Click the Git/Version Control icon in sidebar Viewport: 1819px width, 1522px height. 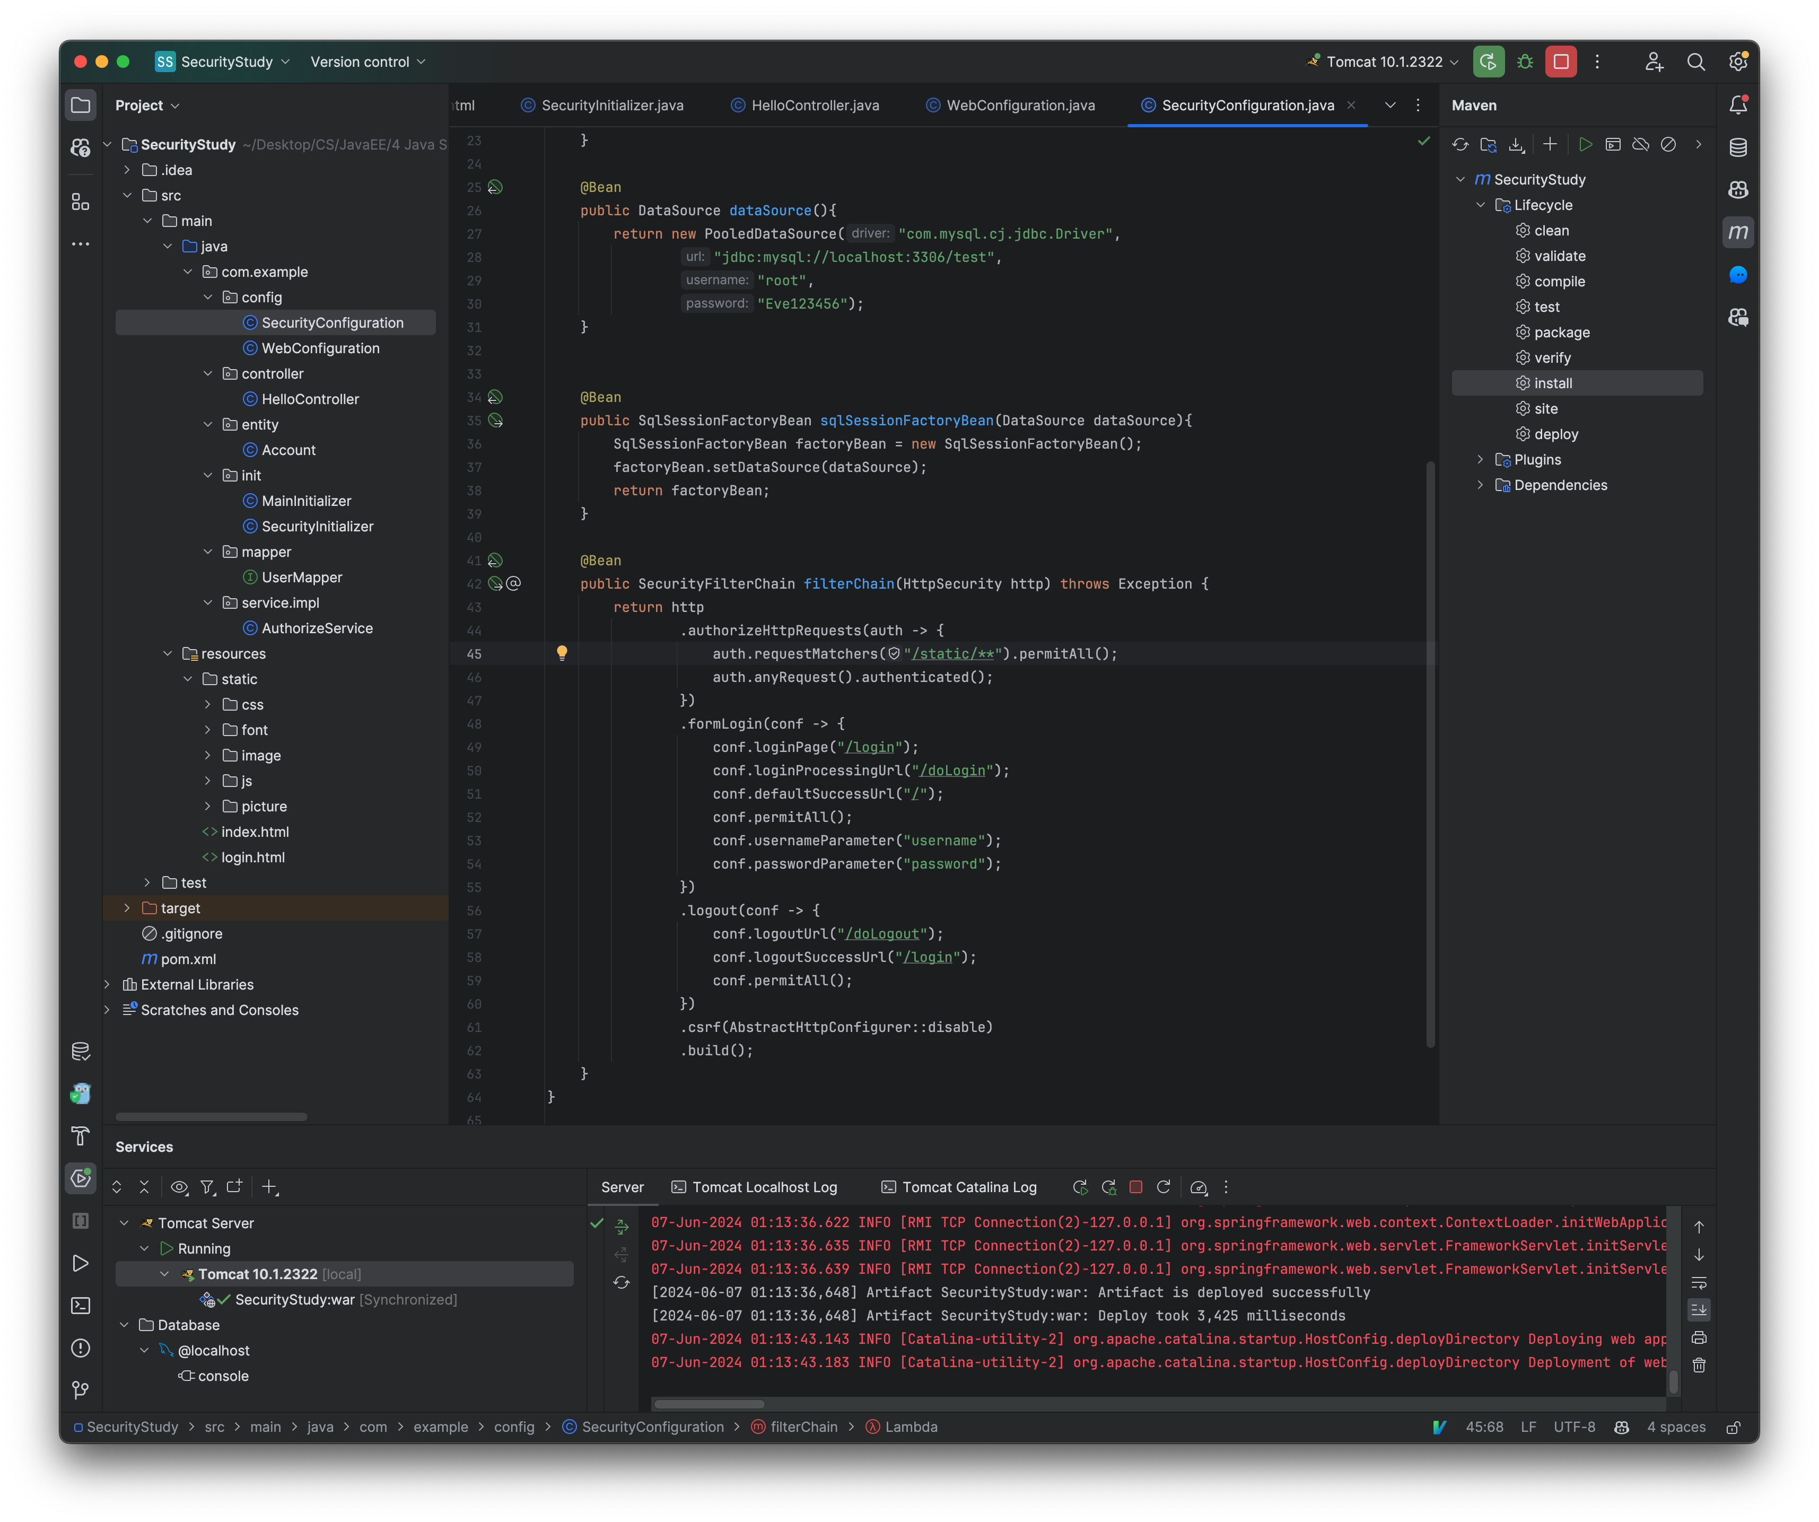point(82,1392)
